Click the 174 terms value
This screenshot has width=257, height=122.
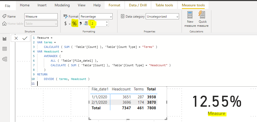(x=141, y=102)
